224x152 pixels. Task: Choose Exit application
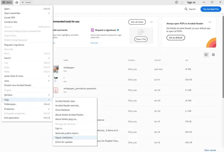[x=27, y=118]
